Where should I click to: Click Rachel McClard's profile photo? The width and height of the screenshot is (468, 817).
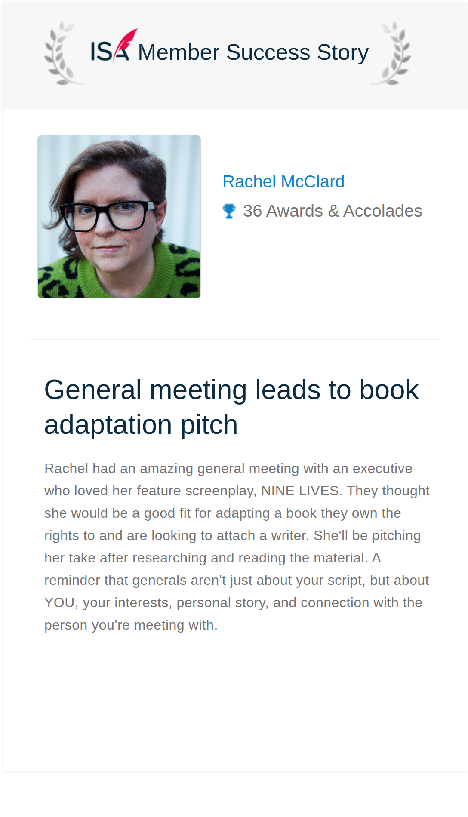tap(119, 217)
